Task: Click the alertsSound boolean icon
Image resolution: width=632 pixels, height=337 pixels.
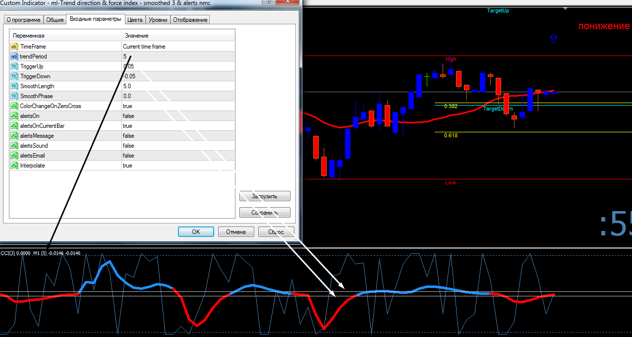Action: [x=14, y=146]
